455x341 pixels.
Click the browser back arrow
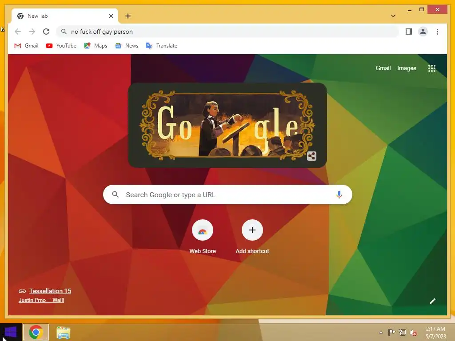[x=18, y=32]
